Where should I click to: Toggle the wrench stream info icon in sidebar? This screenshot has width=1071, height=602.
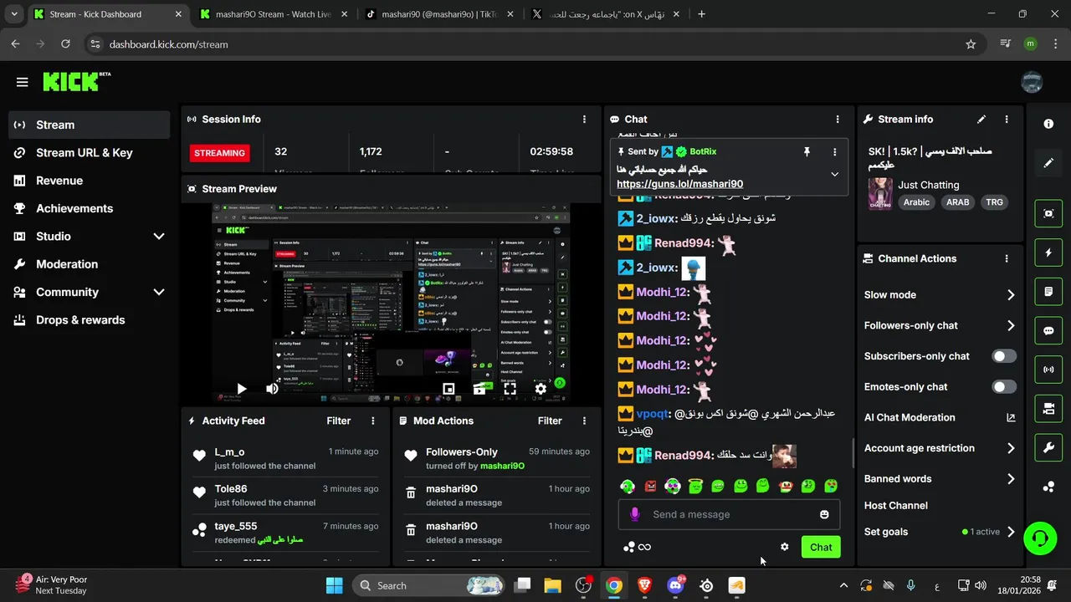point(1048,447)
